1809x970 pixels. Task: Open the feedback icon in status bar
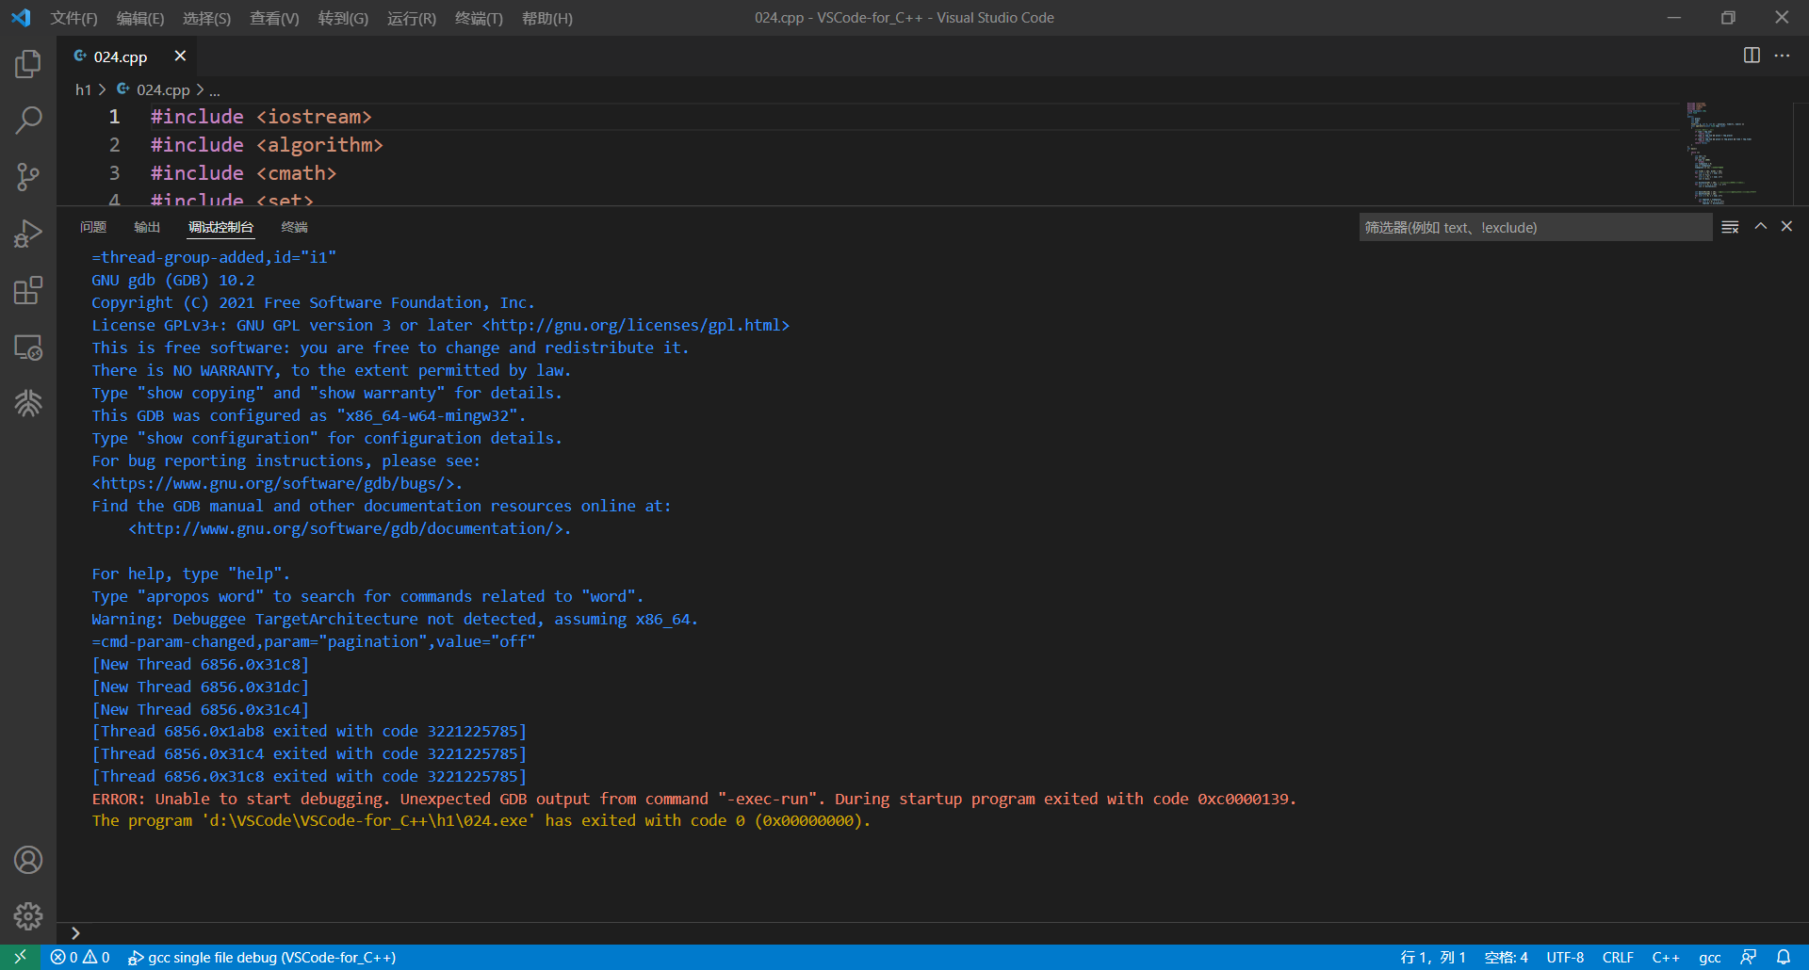pyautogui.click(x=1749, y=958)
